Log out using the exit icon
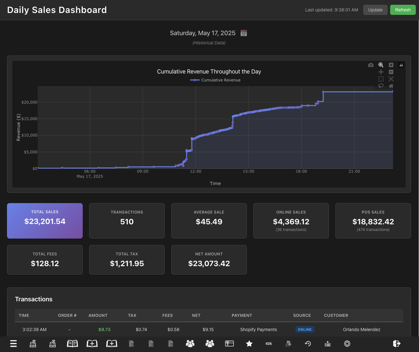Image resolution: width=419 pixels, height=352 pixels. point(396,343)
